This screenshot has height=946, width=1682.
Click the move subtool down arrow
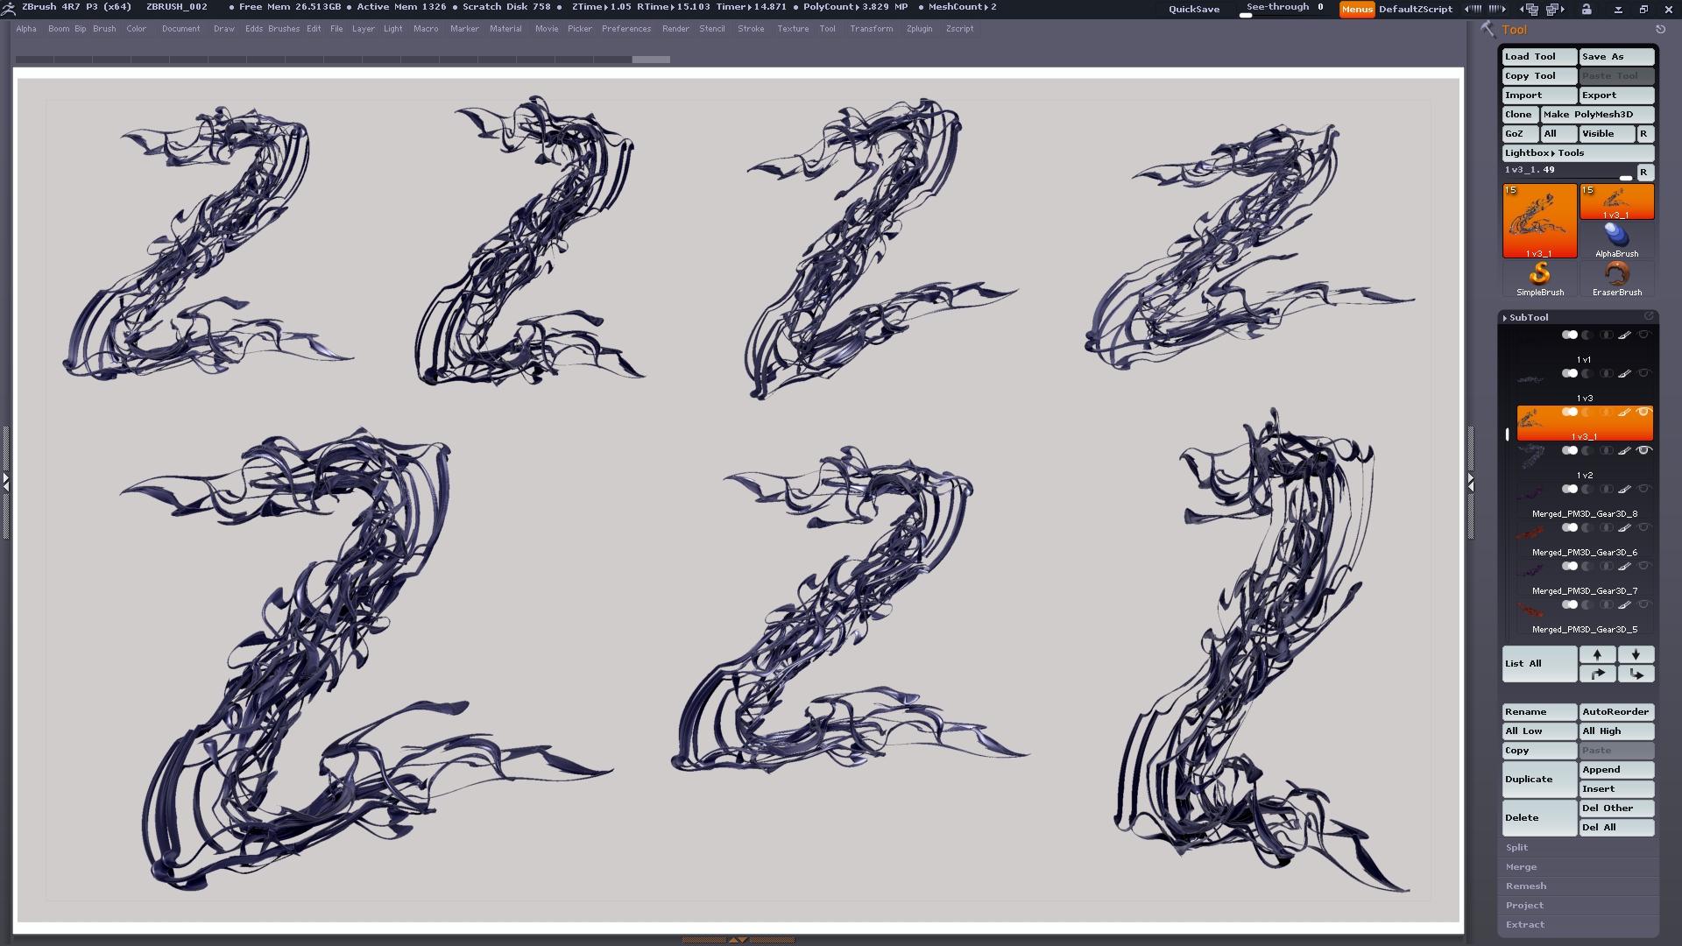point(1636,654)
